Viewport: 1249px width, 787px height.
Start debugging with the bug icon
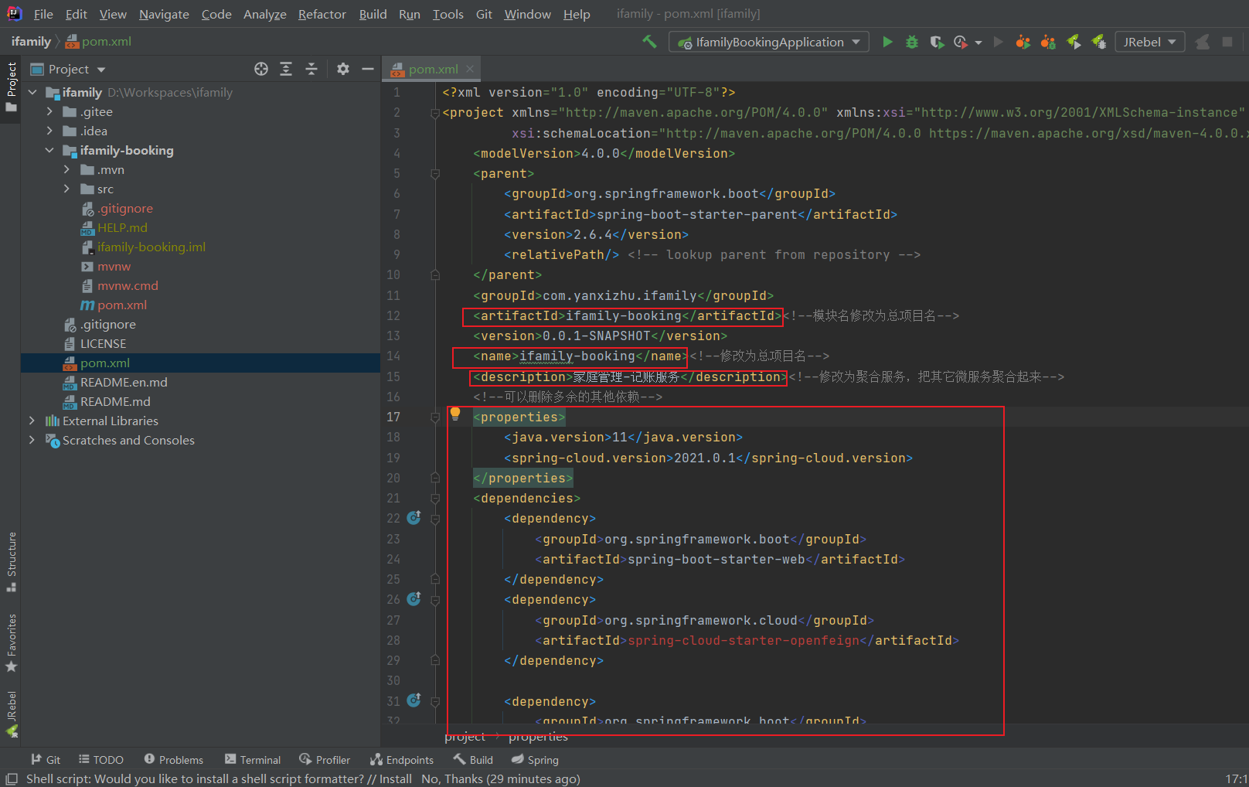(912, 42)
